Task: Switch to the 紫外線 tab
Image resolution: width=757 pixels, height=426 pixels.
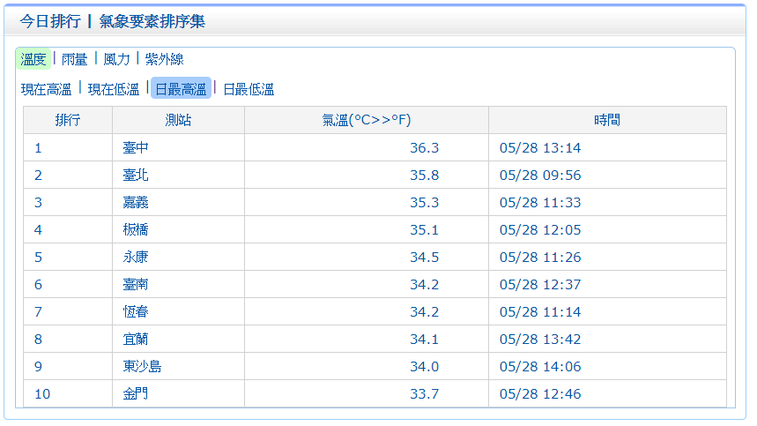Action: [x=164, y=59]
